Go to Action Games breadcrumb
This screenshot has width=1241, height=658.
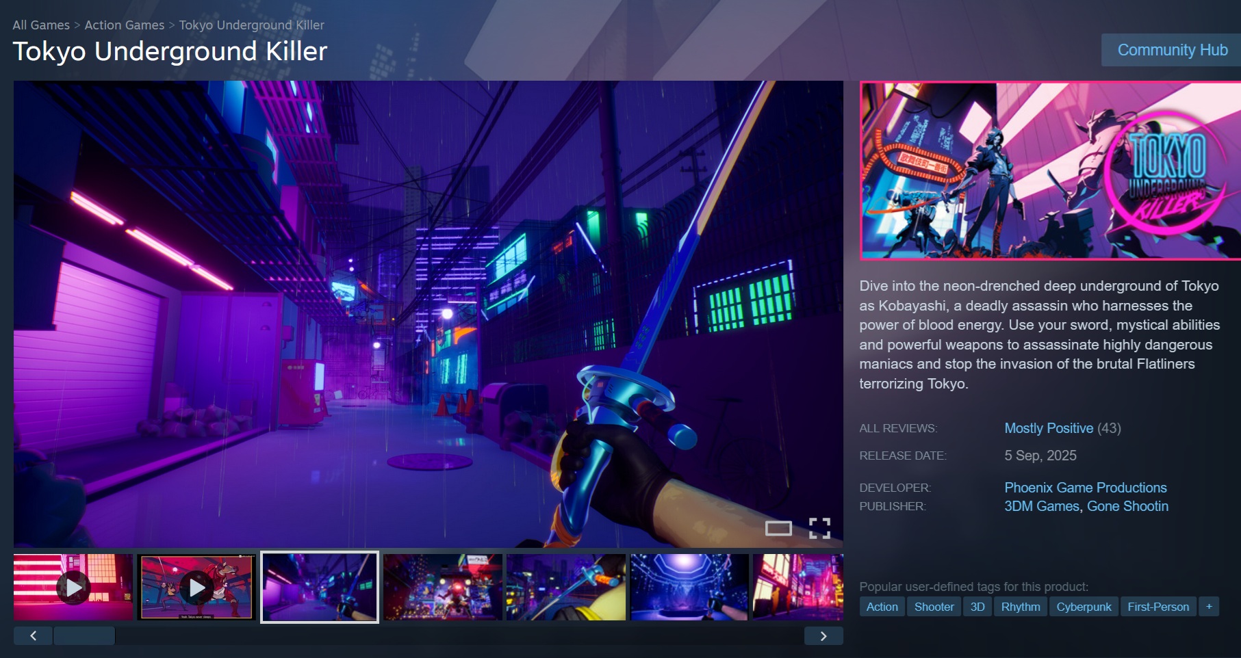pos(125,25)
